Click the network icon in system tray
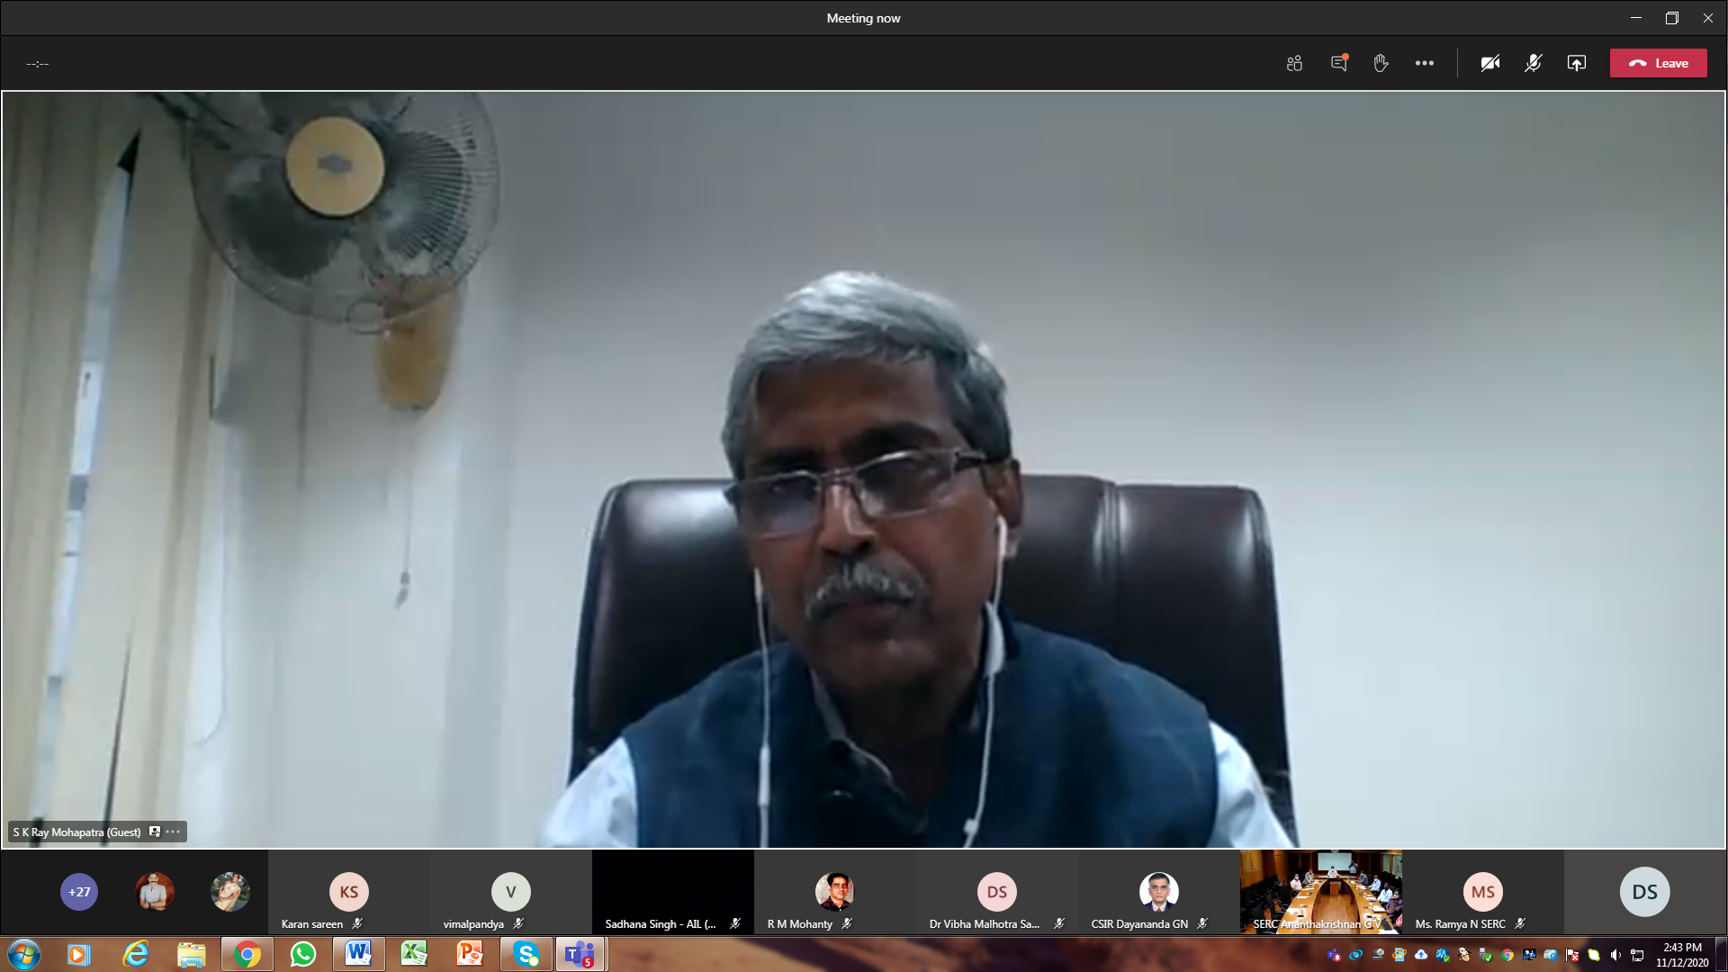 point(1638,955)
